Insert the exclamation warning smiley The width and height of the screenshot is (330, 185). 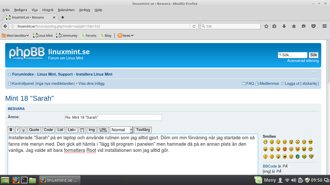(x=265, y=156)
